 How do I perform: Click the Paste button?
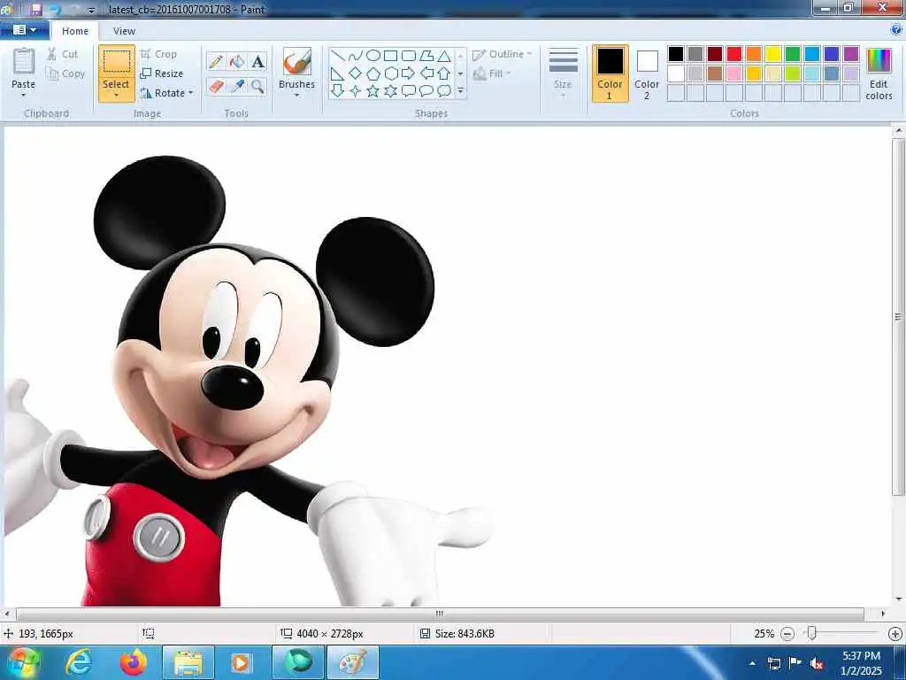click(24, 68)
